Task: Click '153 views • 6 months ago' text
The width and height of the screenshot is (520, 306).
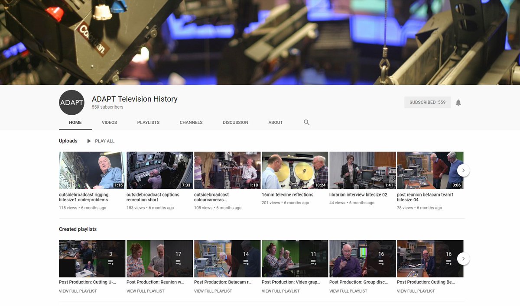Action: pos(150,208)
